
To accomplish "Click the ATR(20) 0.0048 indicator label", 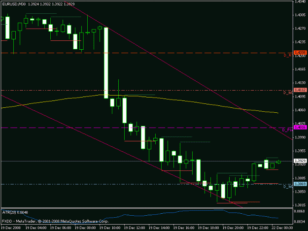I will [15, 212].
